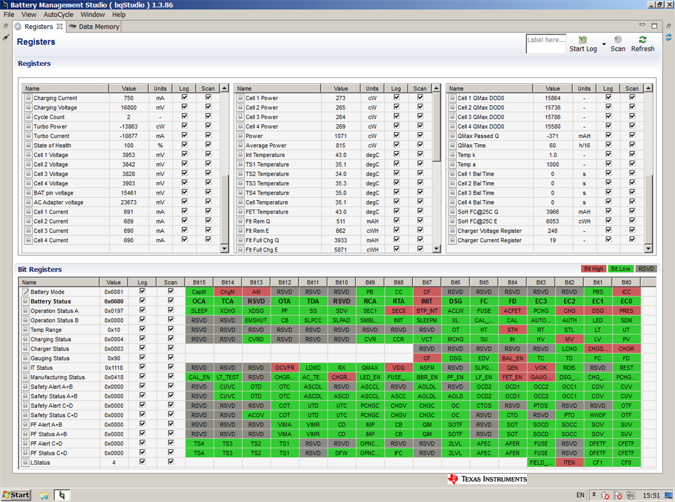675x502 pixels.
Task: Click the AC Adapter voltage value 23673
Action: point(129,202)
